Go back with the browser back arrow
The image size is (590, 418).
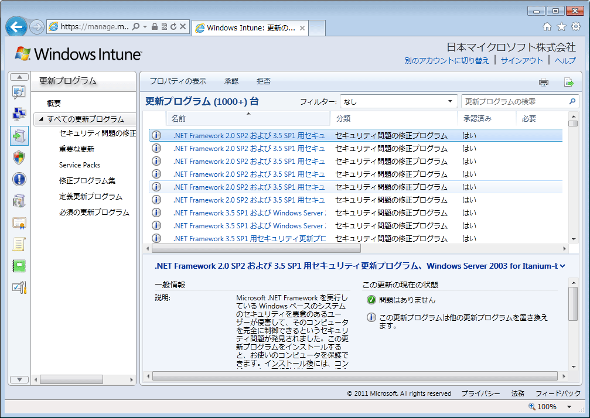(x=16, y=27)
